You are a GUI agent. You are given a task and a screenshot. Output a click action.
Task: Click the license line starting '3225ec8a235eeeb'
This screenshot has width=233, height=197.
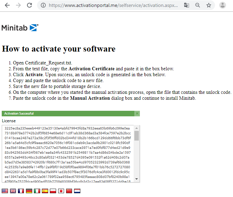tap(67, 128)
